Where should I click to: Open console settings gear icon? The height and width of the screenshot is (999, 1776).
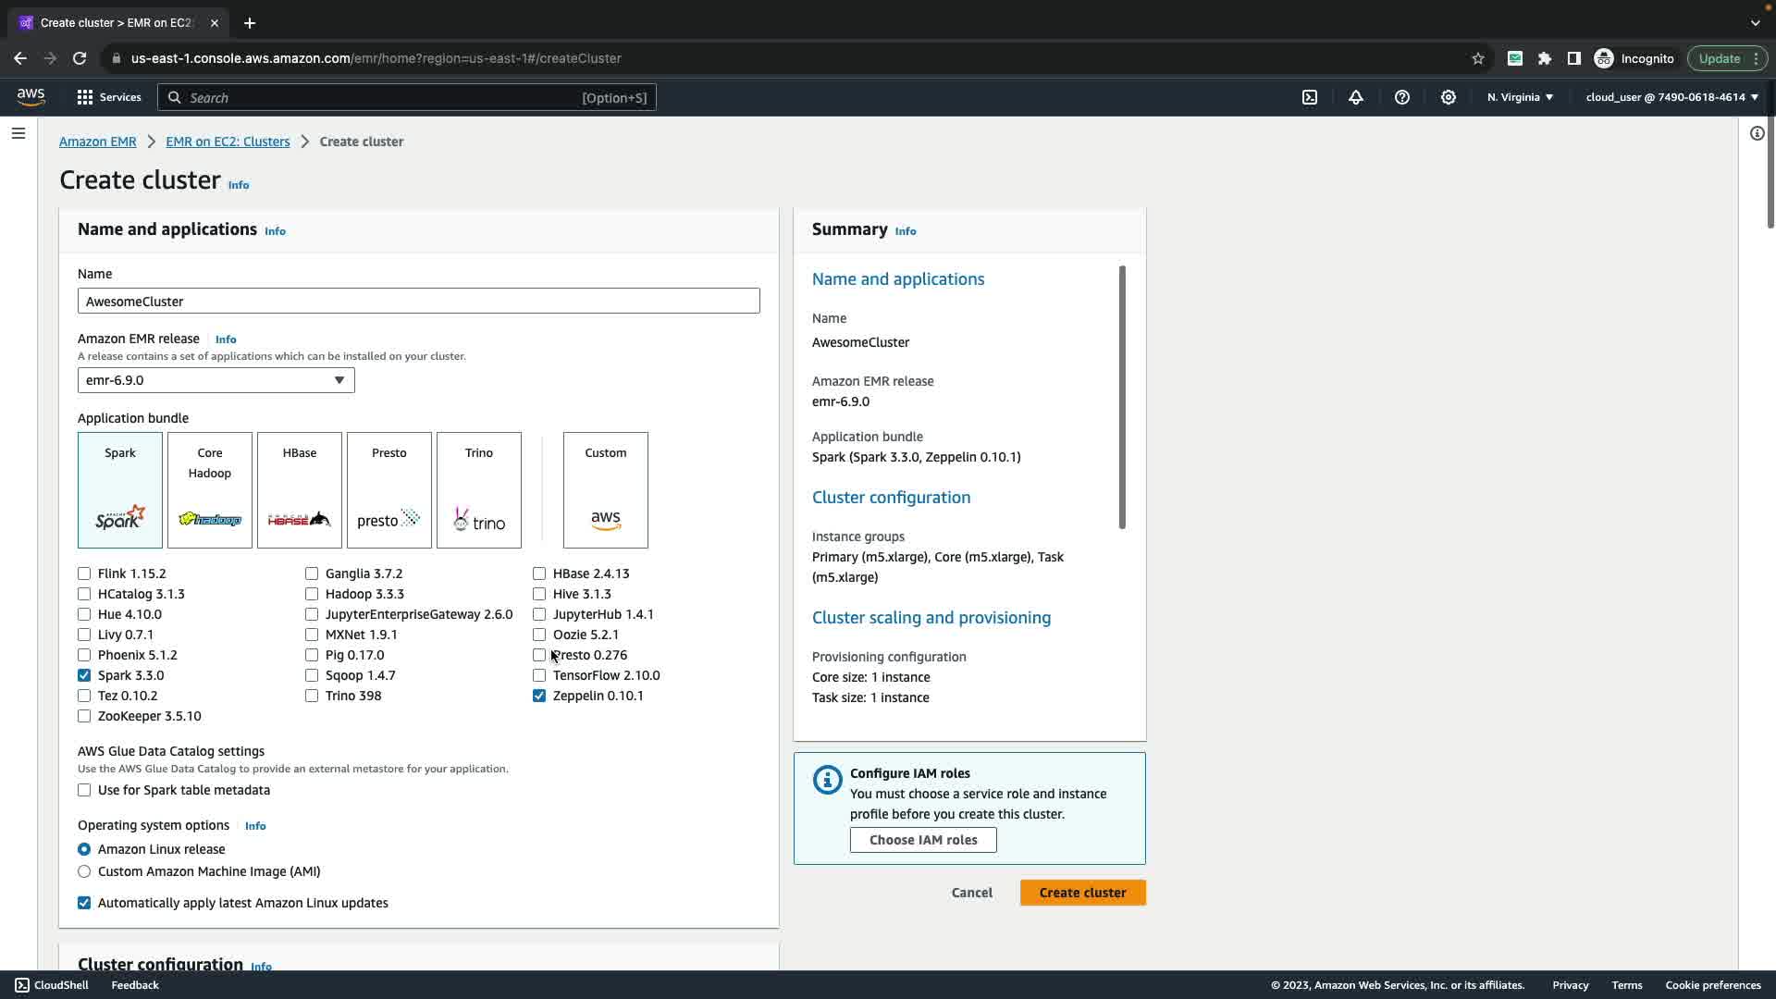coord(1449,97)
